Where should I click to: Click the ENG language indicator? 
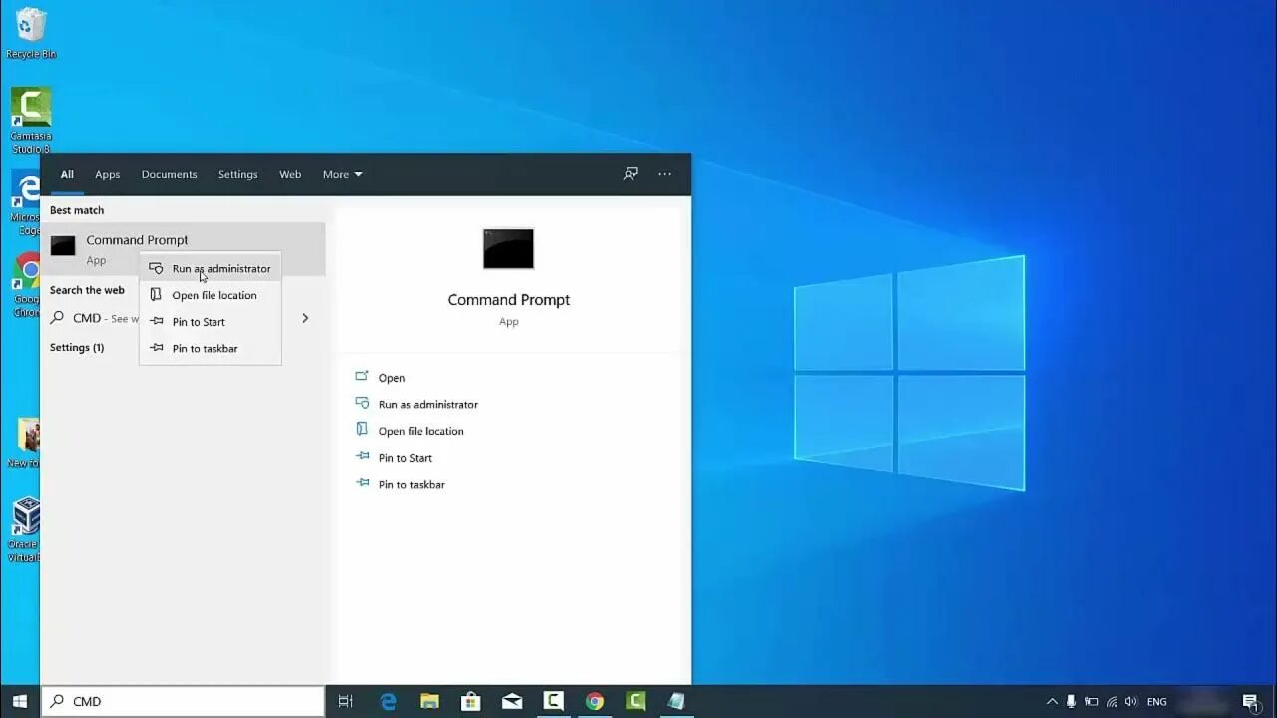click(x=1157, y=702)
